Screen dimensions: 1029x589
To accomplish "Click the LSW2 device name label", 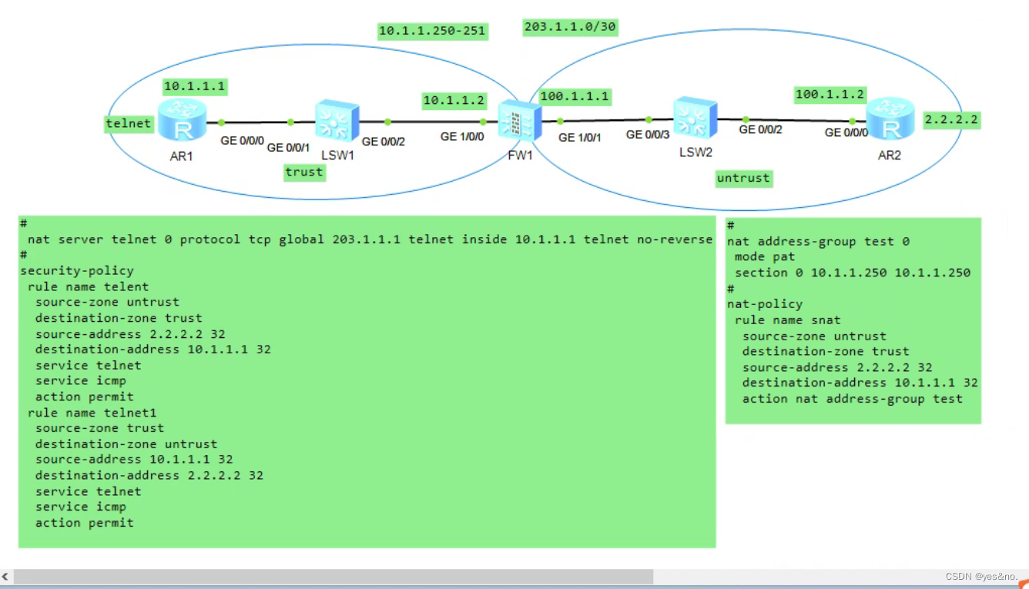I will coord(695,152).
